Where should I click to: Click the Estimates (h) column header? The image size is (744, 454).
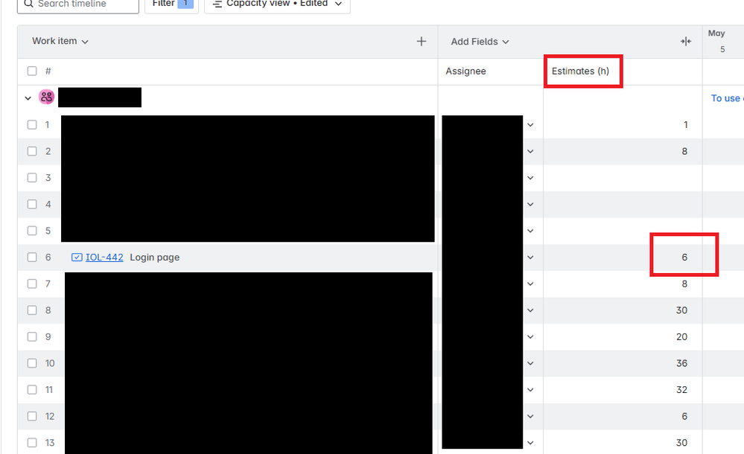tap(580, 71)
